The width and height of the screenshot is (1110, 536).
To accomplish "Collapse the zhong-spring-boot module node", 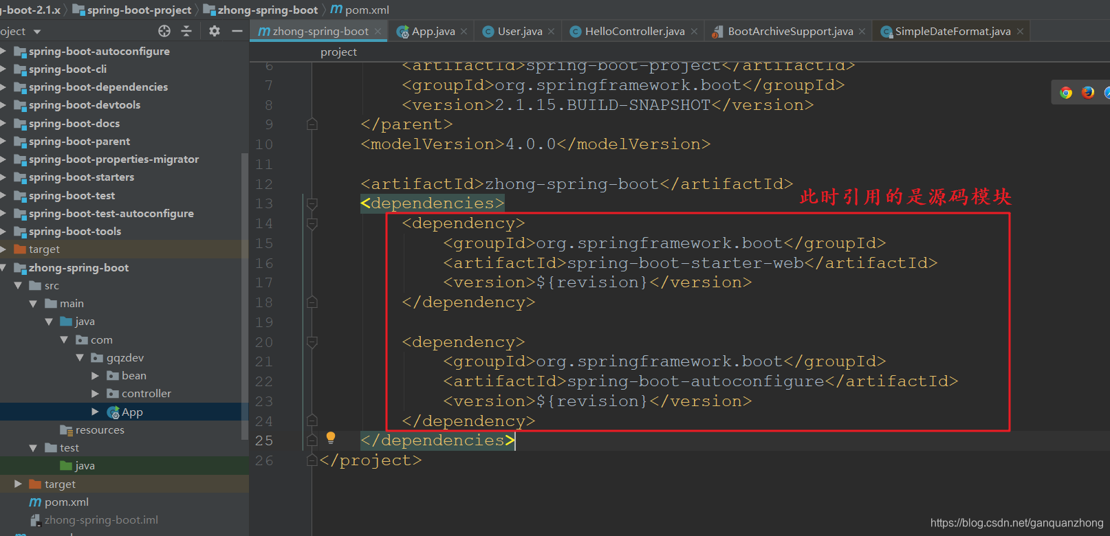I will (3, 268).
